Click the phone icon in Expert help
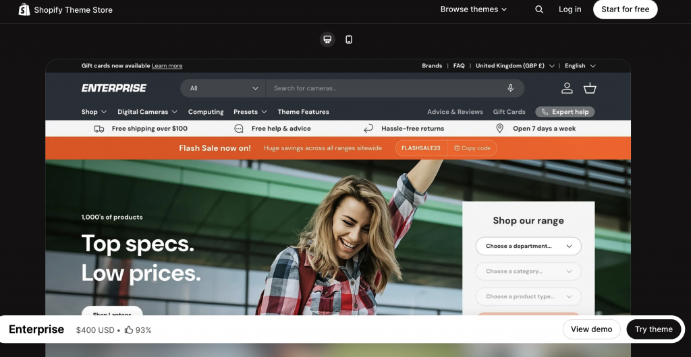Screen dimensions: 691x357 tap(545, 112)
